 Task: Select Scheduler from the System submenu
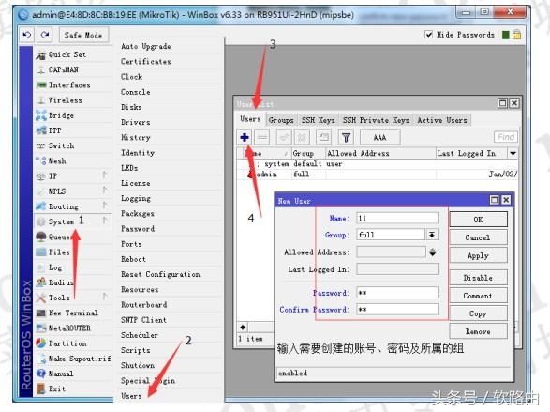coord(140,335)
